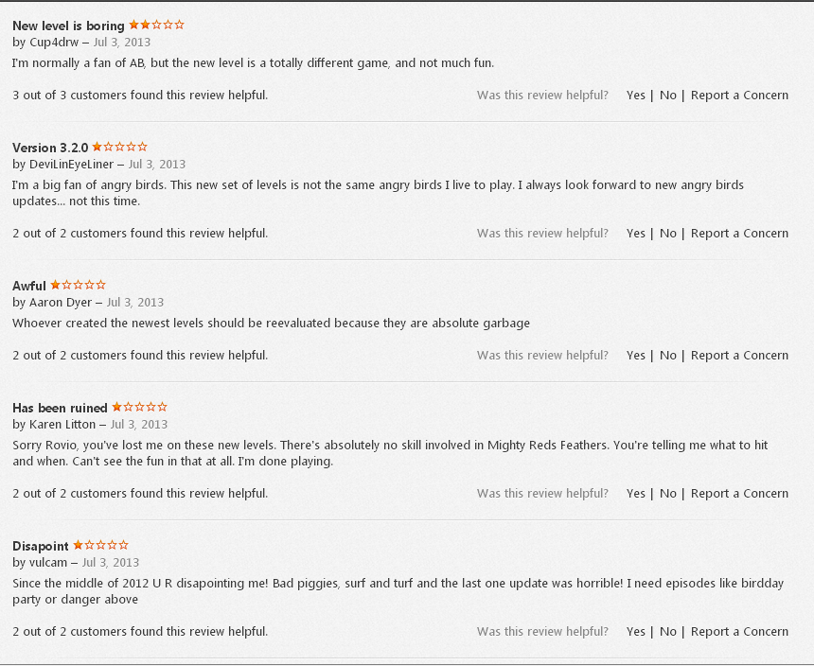Screen dimensions: 814x666
Task: Click the star rating next to 'Disapoint'
Action: (100, 545)
